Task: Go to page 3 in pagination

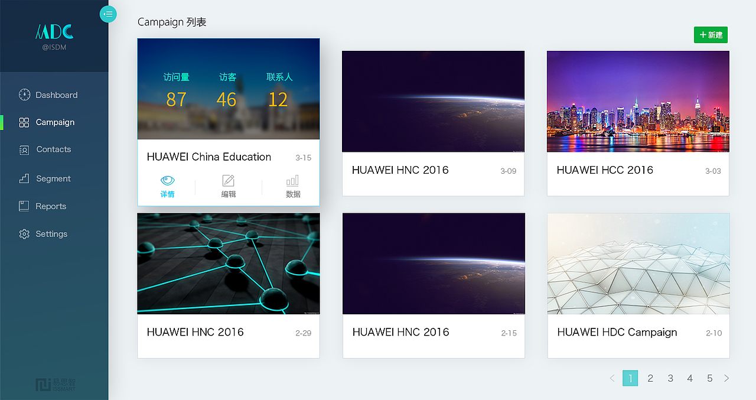Action: (670, 378)
